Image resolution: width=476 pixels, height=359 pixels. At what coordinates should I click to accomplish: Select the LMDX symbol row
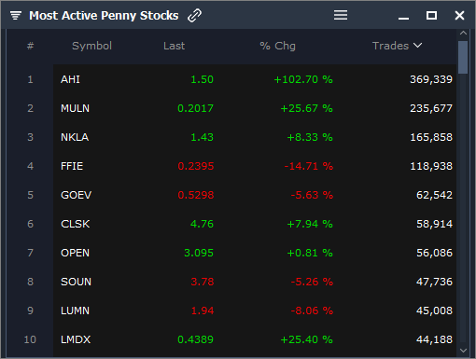[255, 339]
